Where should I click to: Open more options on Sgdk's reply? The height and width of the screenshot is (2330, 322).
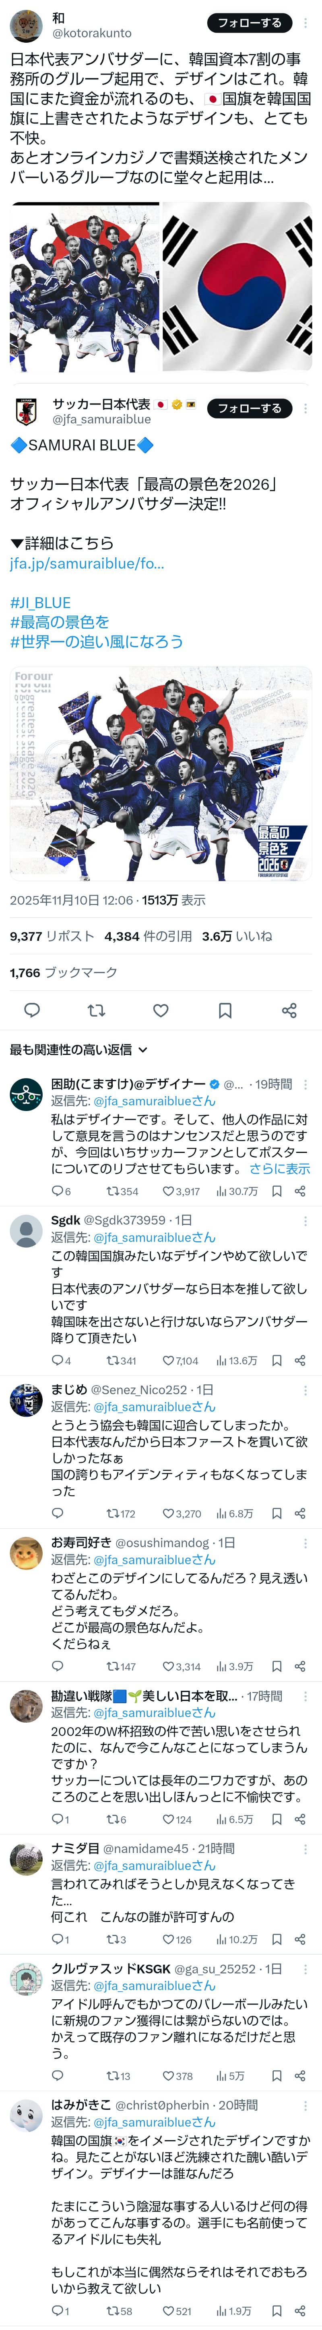pos(306,1220)
